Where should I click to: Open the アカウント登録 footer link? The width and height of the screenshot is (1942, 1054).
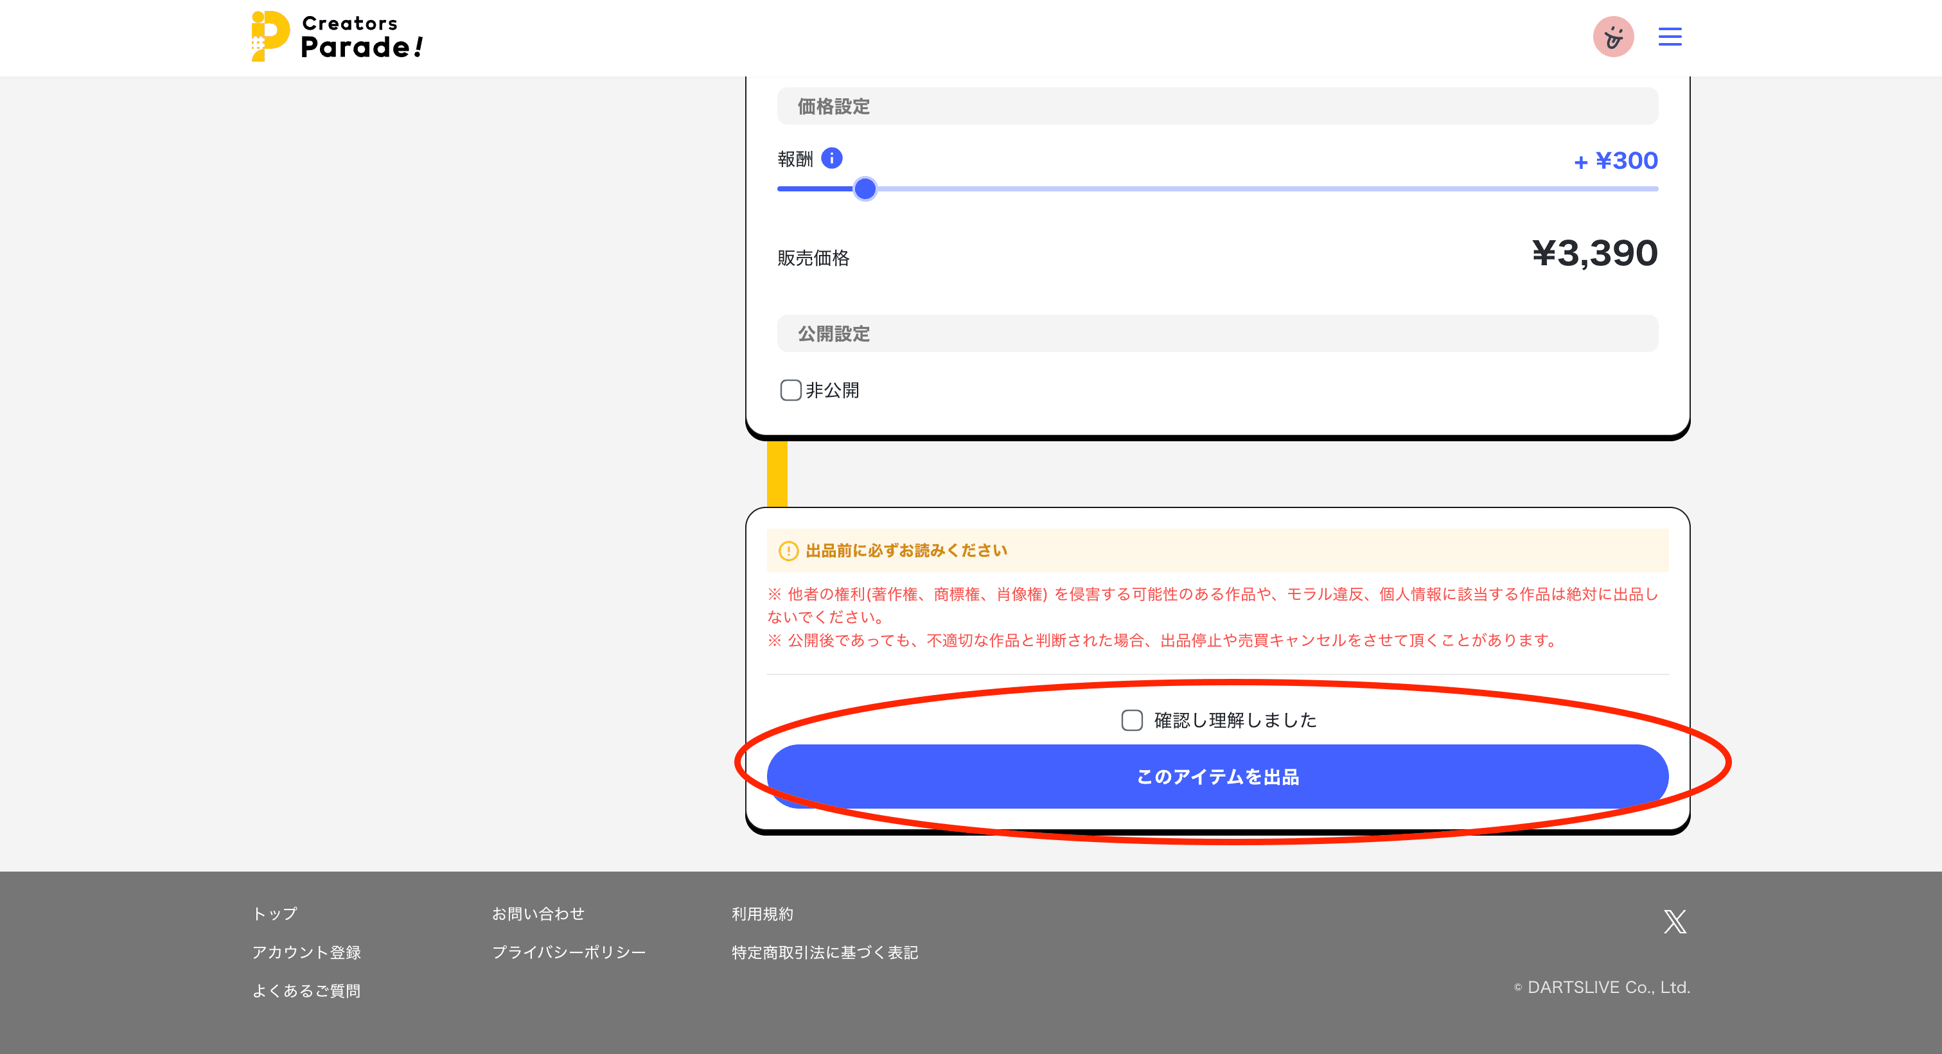point(306,951)
